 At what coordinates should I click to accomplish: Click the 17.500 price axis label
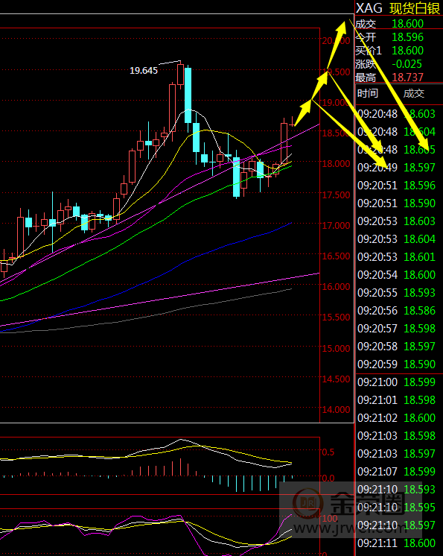pyautogui.click(x=336, y=195)
